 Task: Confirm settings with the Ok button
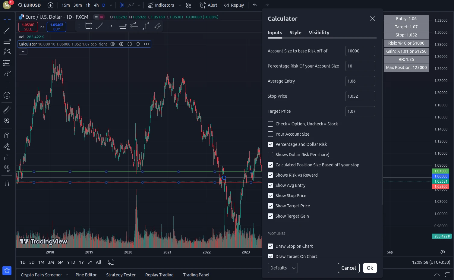(x=370, y=268)
